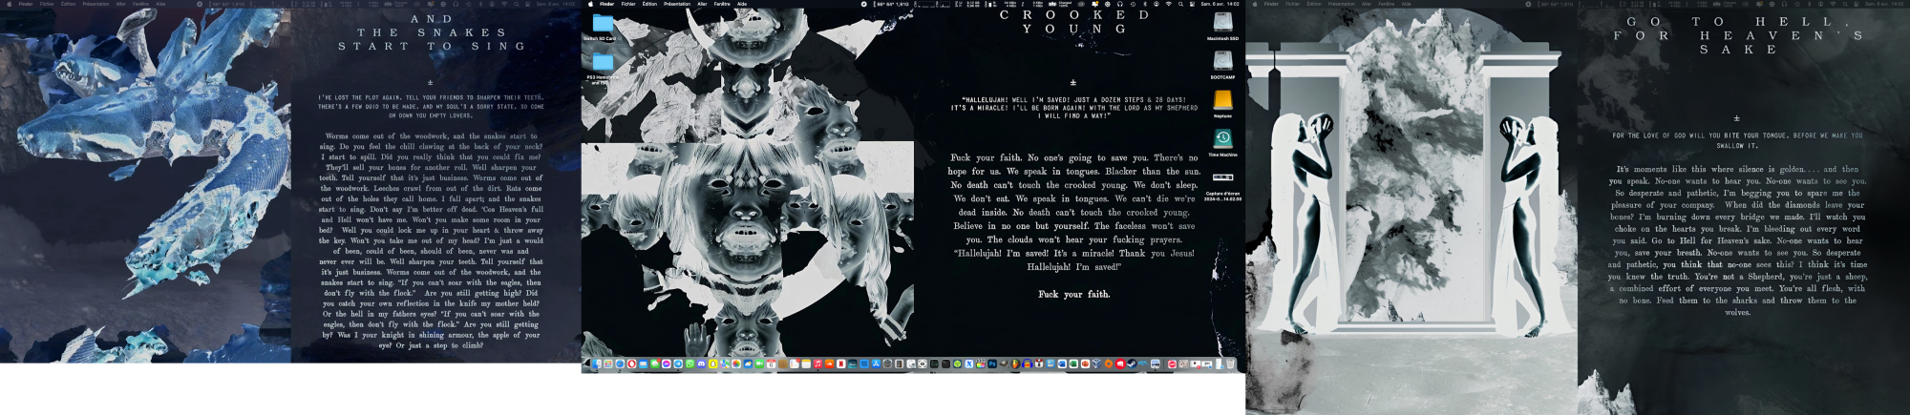
Task: Open Photos app in the Dock
Action: (736, 363)
